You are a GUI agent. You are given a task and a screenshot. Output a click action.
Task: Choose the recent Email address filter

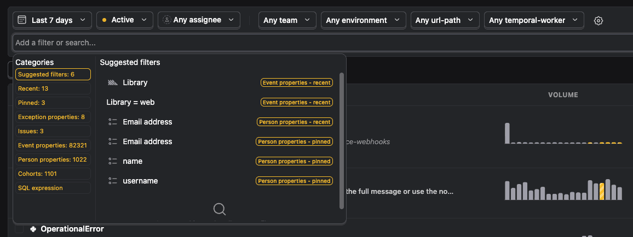coord(220,122)
